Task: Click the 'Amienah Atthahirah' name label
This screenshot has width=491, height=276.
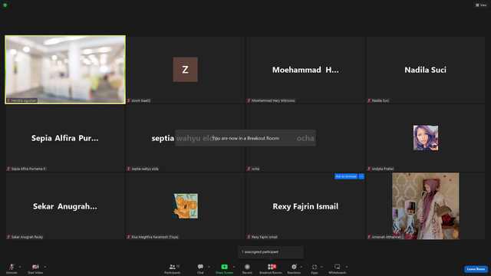Action: point(386,237)
